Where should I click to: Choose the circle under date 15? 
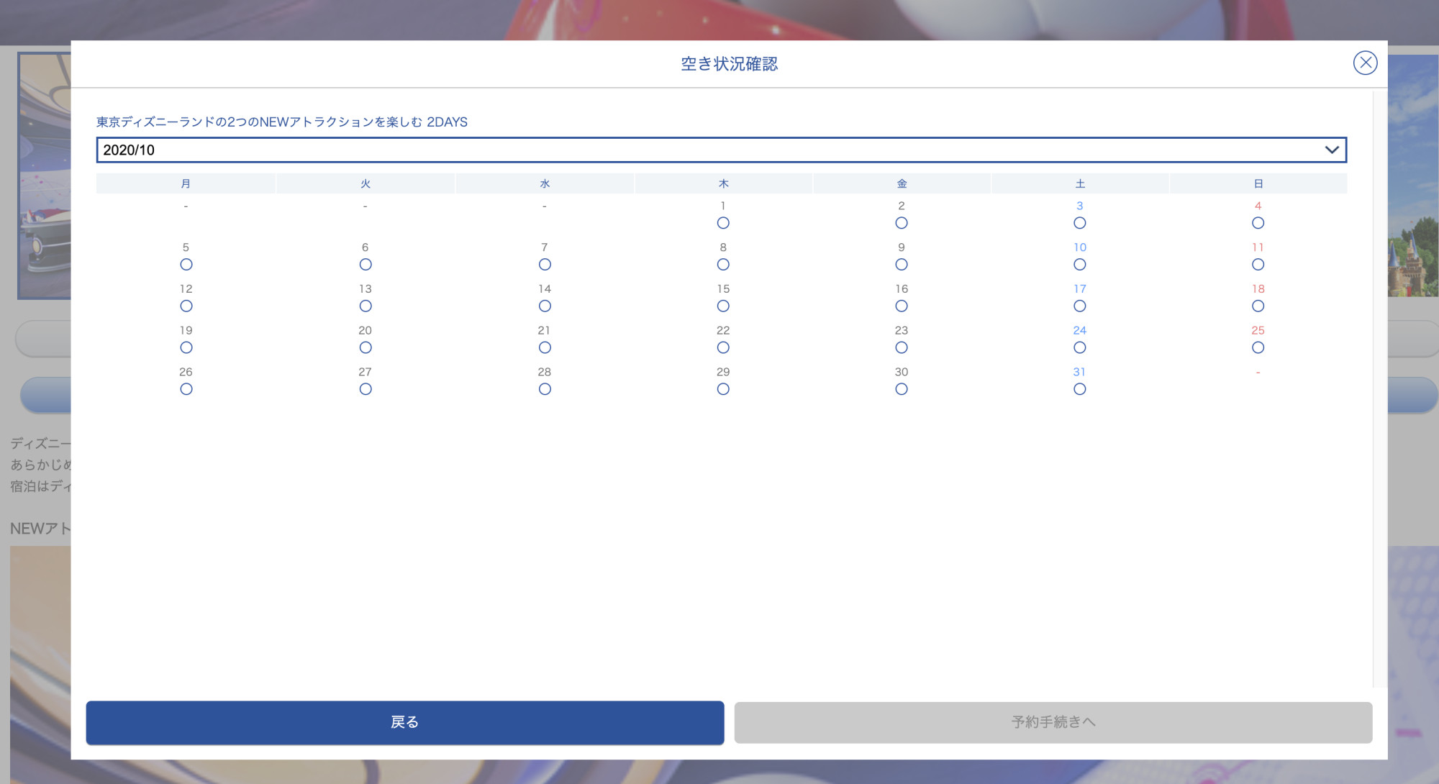[x=723, y=306]
